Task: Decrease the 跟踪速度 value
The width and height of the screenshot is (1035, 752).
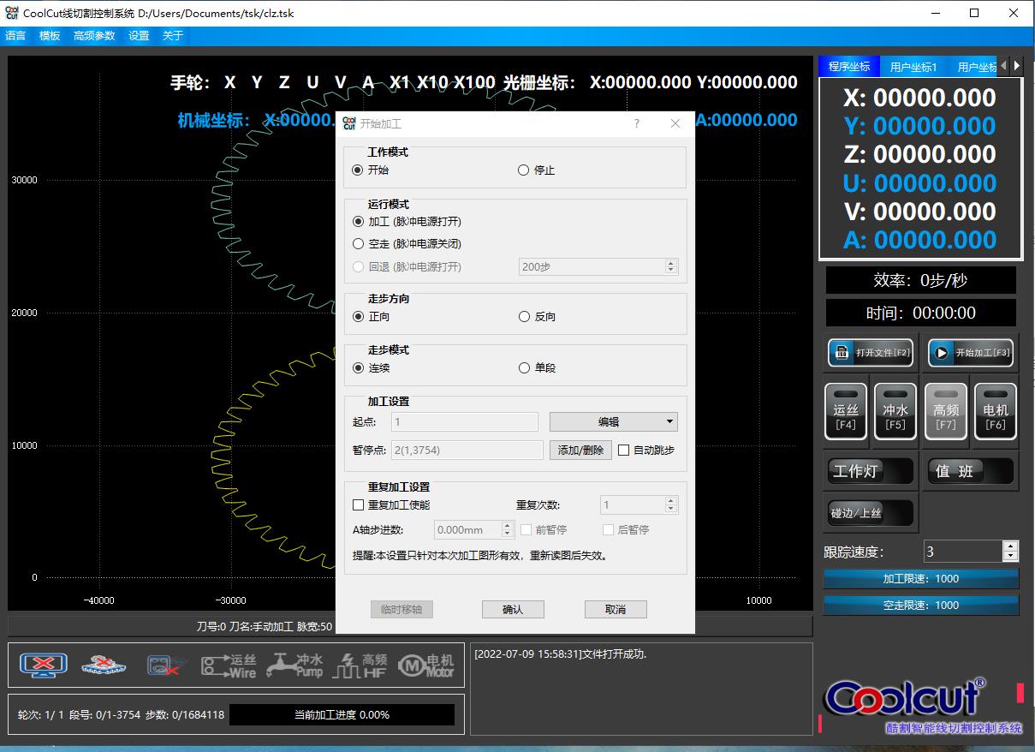Action: (x=1010, y=557)
